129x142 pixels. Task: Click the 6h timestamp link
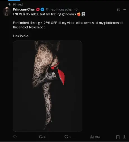pyautogui.click(x=77, y=9)
